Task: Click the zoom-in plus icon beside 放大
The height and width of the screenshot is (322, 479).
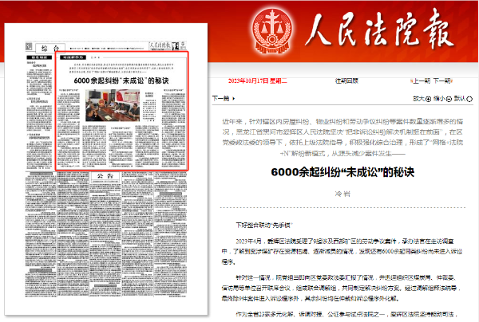Action: pos(427,100)
